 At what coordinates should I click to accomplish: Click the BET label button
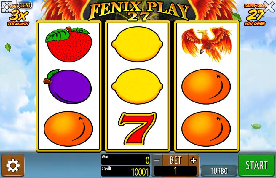[175, 160]
